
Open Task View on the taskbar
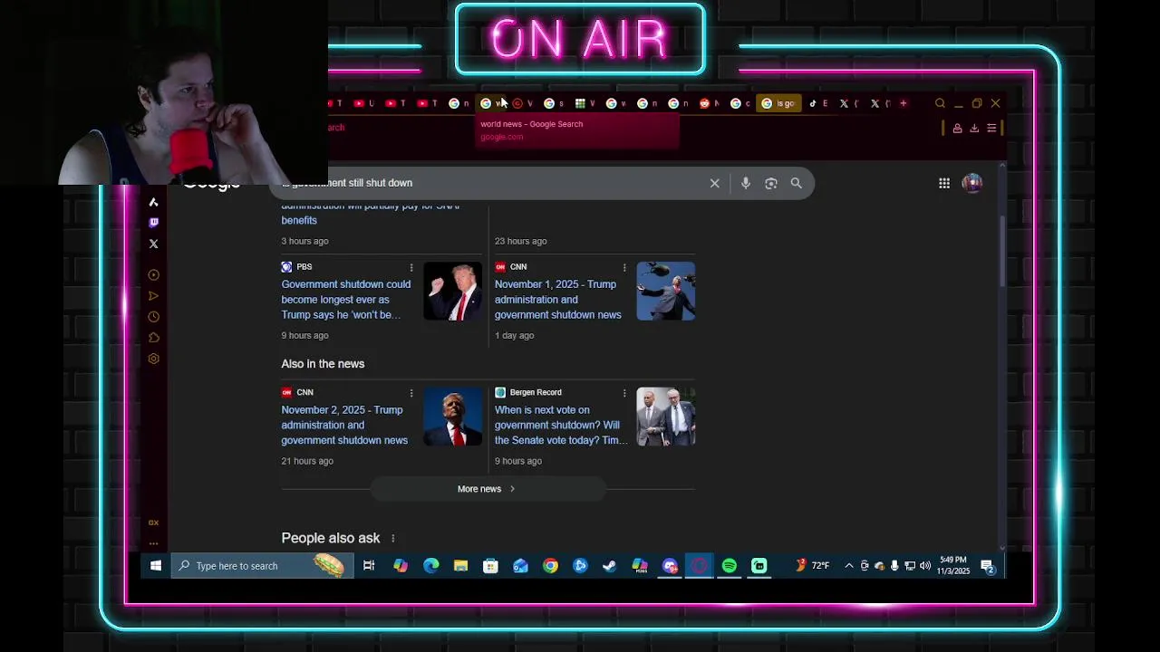[x=369, y=566]
